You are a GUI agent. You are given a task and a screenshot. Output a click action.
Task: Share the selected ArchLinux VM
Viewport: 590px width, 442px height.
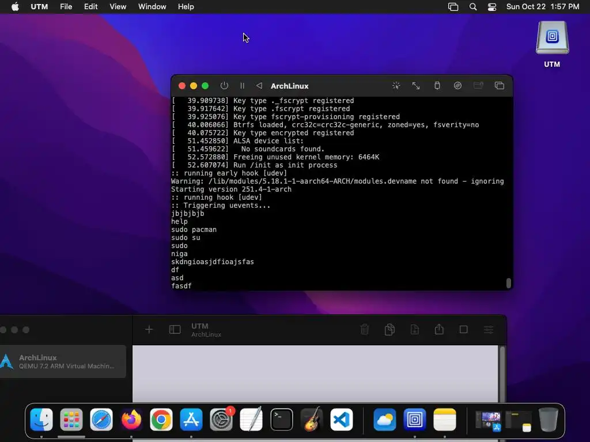coord(439,330)
